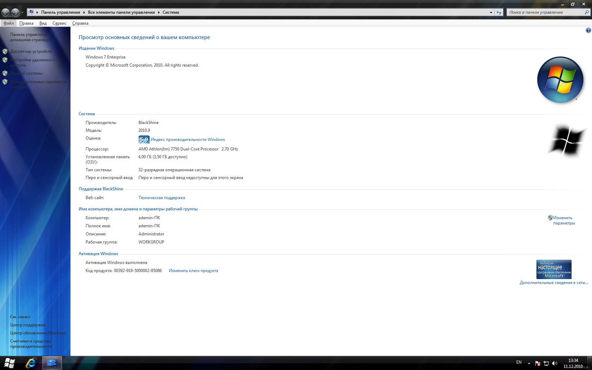Launch Internet Explorer from taskbar
The width and height of the screenshot is (592, 370).
click(x=31, y=363)
